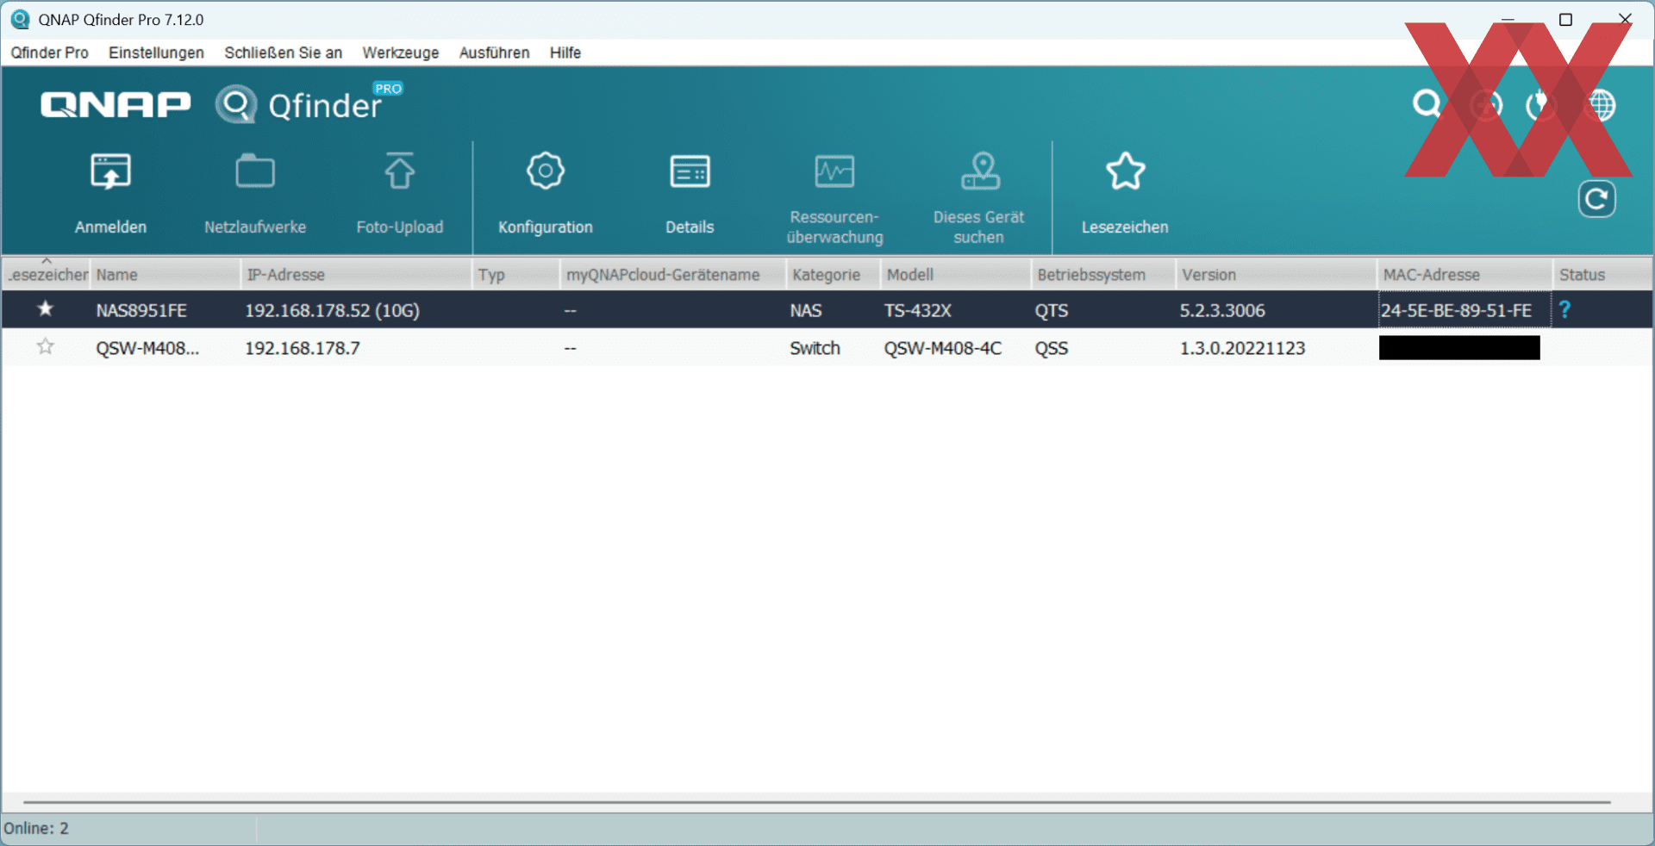Screen dimensions: 1655x846
Task: Refresh the device list
Action: [1596, 199]
